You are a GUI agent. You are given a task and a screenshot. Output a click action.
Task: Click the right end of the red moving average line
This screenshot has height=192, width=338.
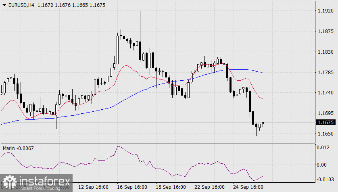pos(262,99)
